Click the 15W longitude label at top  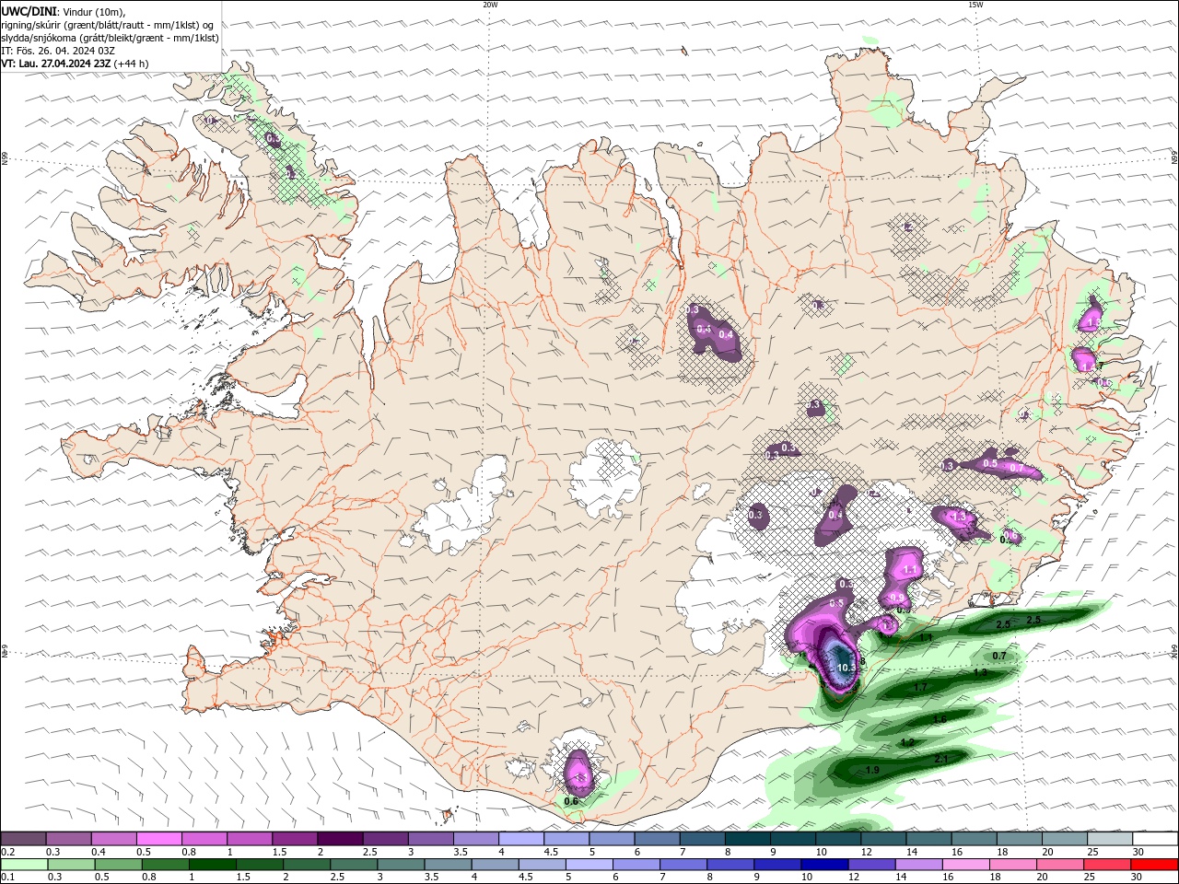tap(975, 5)
